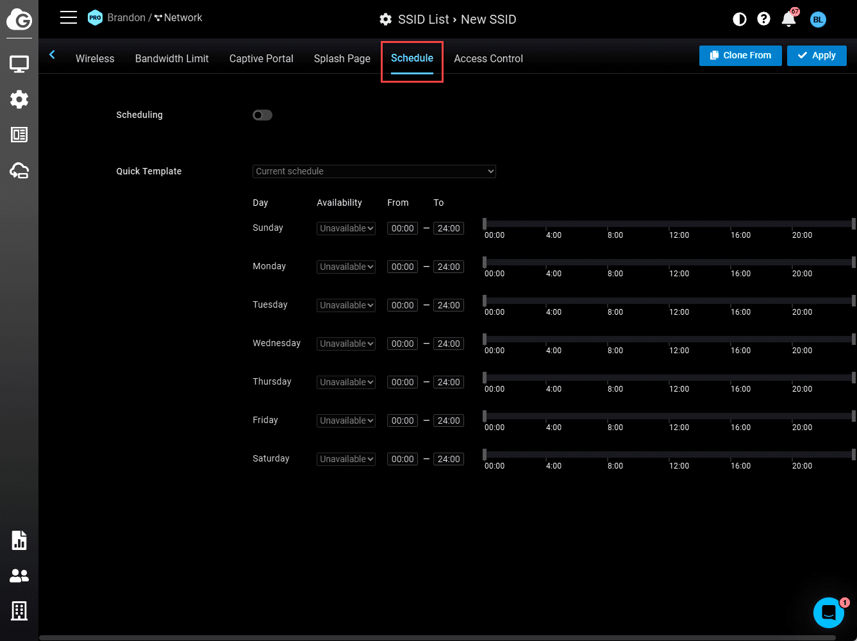857x641 pixels.
Task: Open Thursday availability dropdown
Action: tap(346, 382)
